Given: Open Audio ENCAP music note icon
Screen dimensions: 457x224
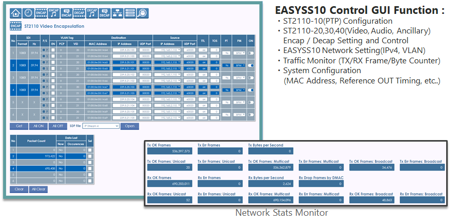Looking at the screenshot, I should click(x=54, y=13).
